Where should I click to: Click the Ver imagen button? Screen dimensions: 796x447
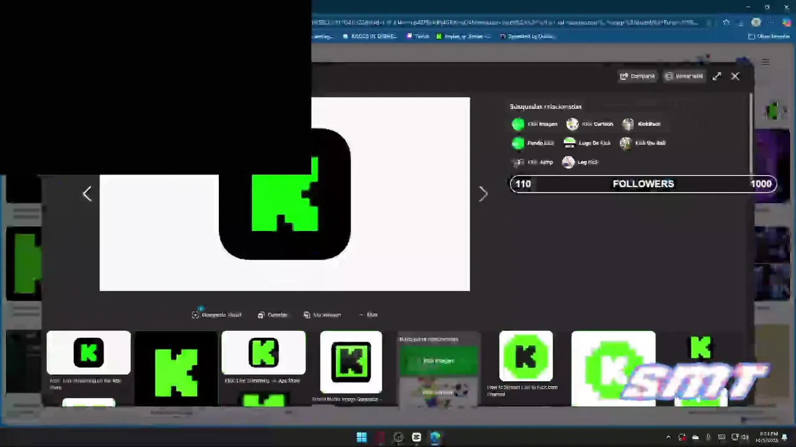click(322, 315)
